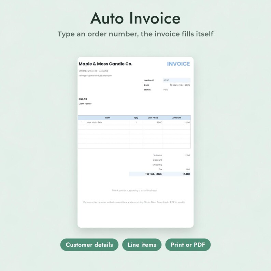Click the TOTAL DUE label

click(154, 174)
